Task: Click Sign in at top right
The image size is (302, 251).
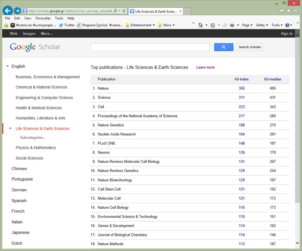Action: pos(286,34)
